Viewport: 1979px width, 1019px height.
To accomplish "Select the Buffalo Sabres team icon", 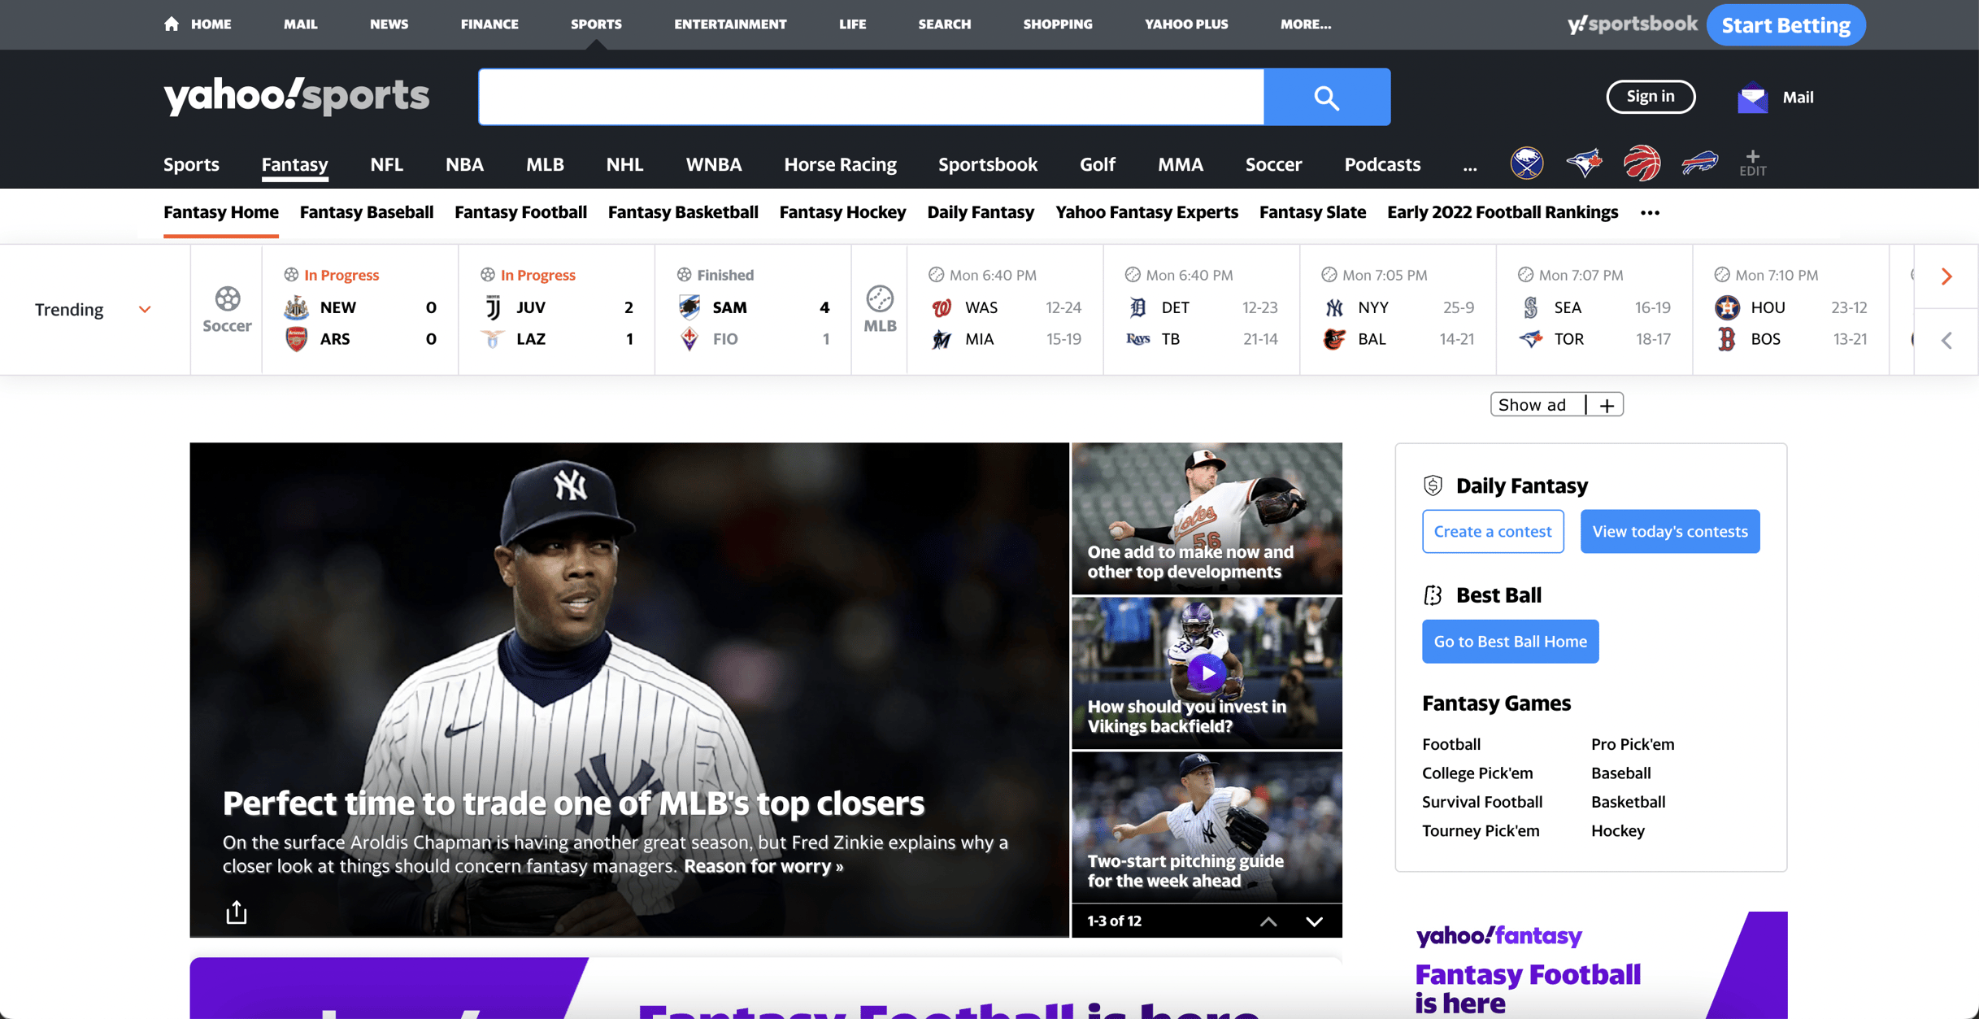I will 1527,163.
